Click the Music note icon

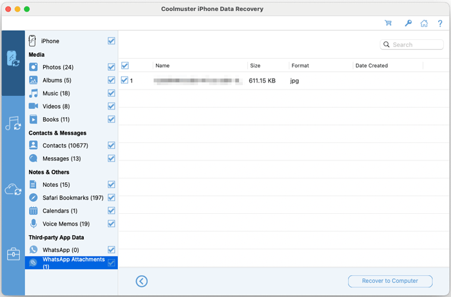(x=34, y=93)
